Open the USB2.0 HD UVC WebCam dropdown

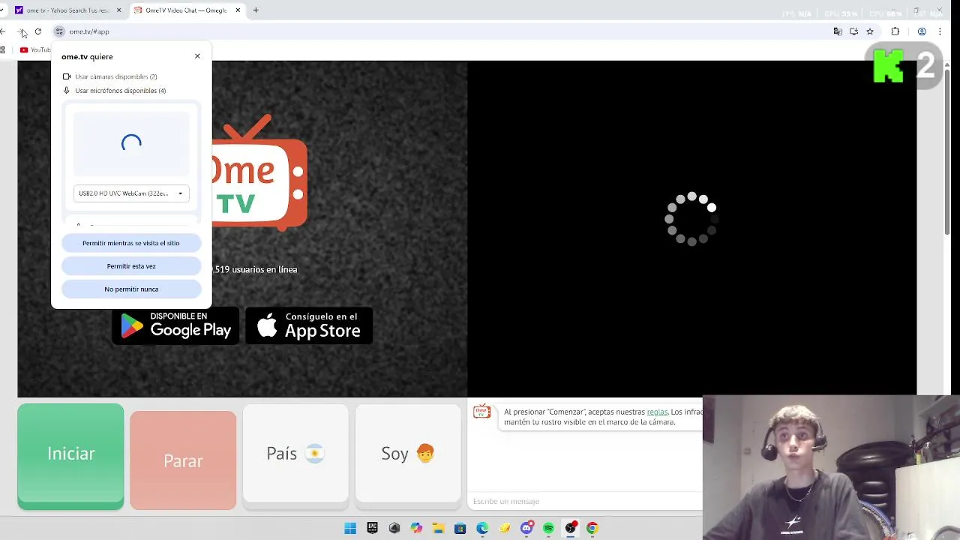coord(131,193)
